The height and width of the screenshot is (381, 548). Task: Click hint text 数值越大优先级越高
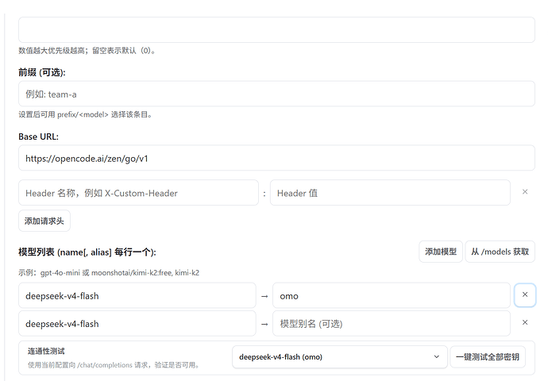click(x=87, y=51)
